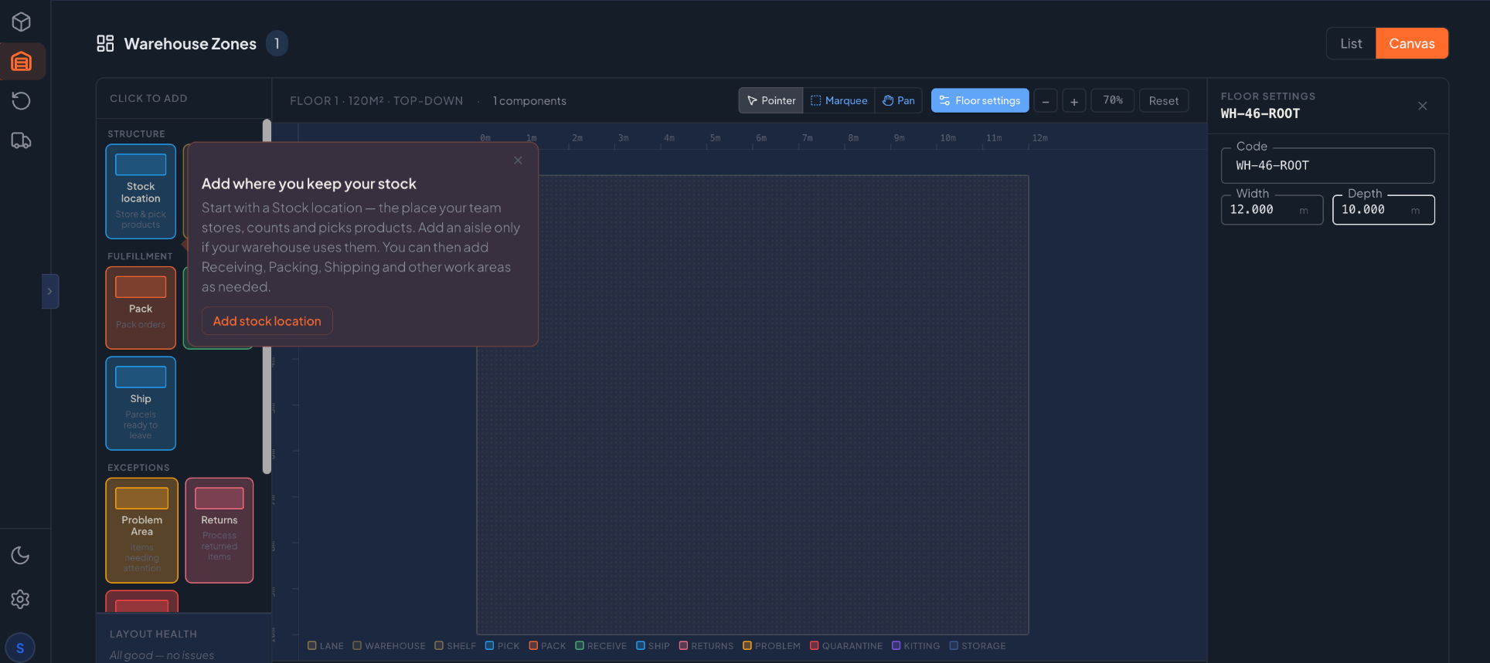The image size is (1490, 663).
Task: Edit the Width input field
Action: (x=1272, y=210)
